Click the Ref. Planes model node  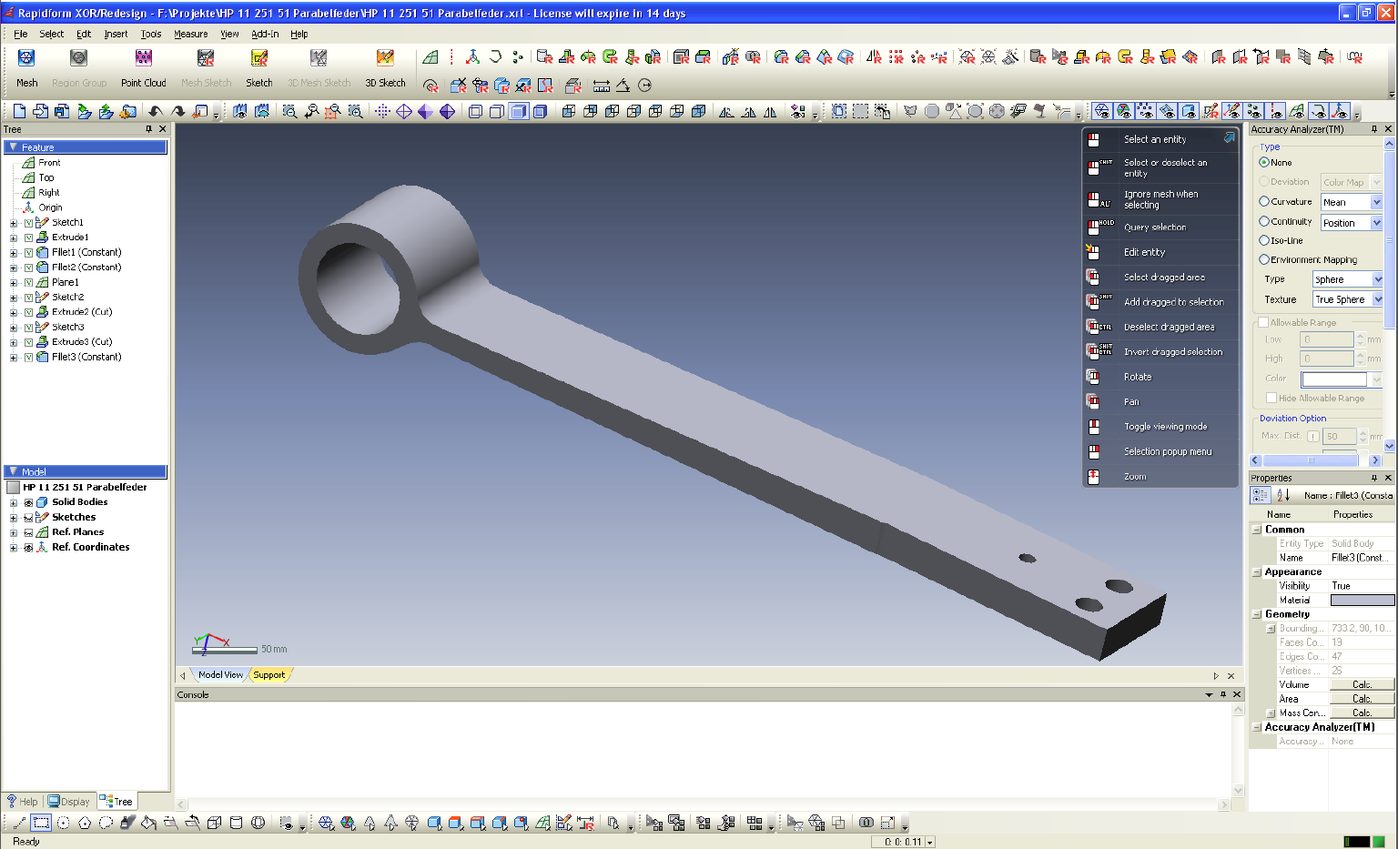(x=77, y=532)
